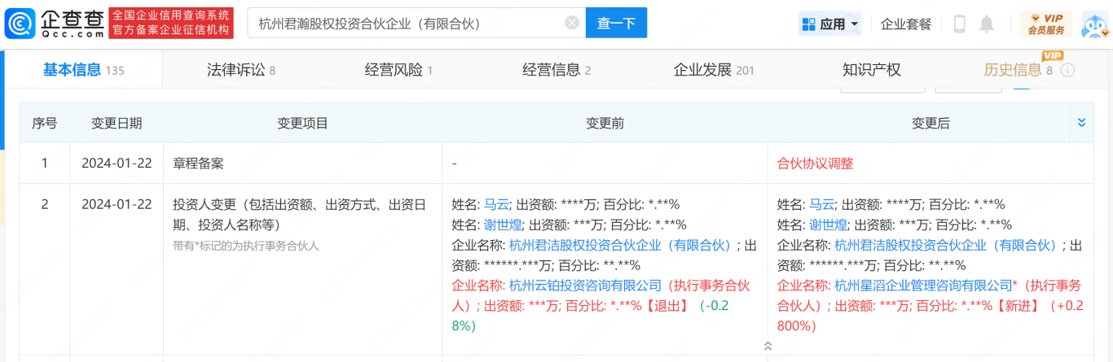Click date 2024-01-22 in row 2
1113x362 pixels.
tap(117, 204)
